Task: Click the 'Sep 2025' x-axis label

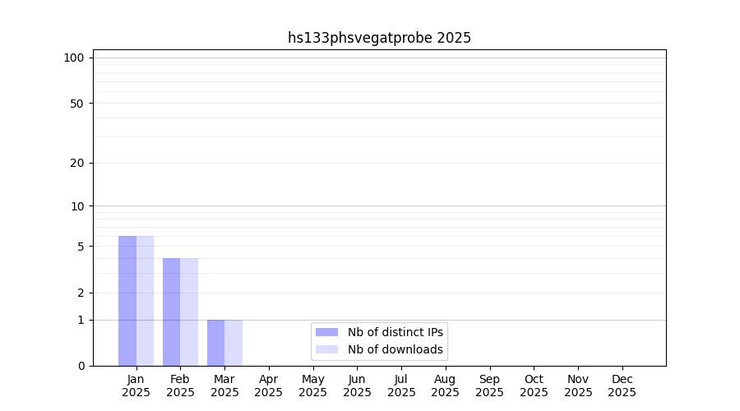Action: tap(489, 386)
